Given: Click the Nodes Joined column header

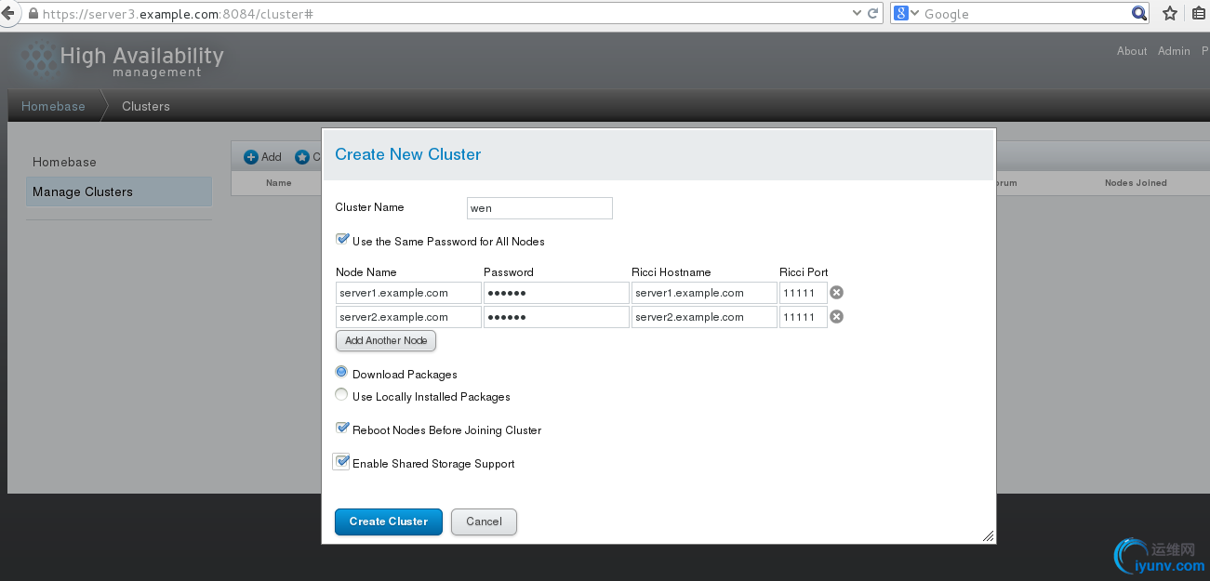Looking at the screenshot, I should [1136, 183].
